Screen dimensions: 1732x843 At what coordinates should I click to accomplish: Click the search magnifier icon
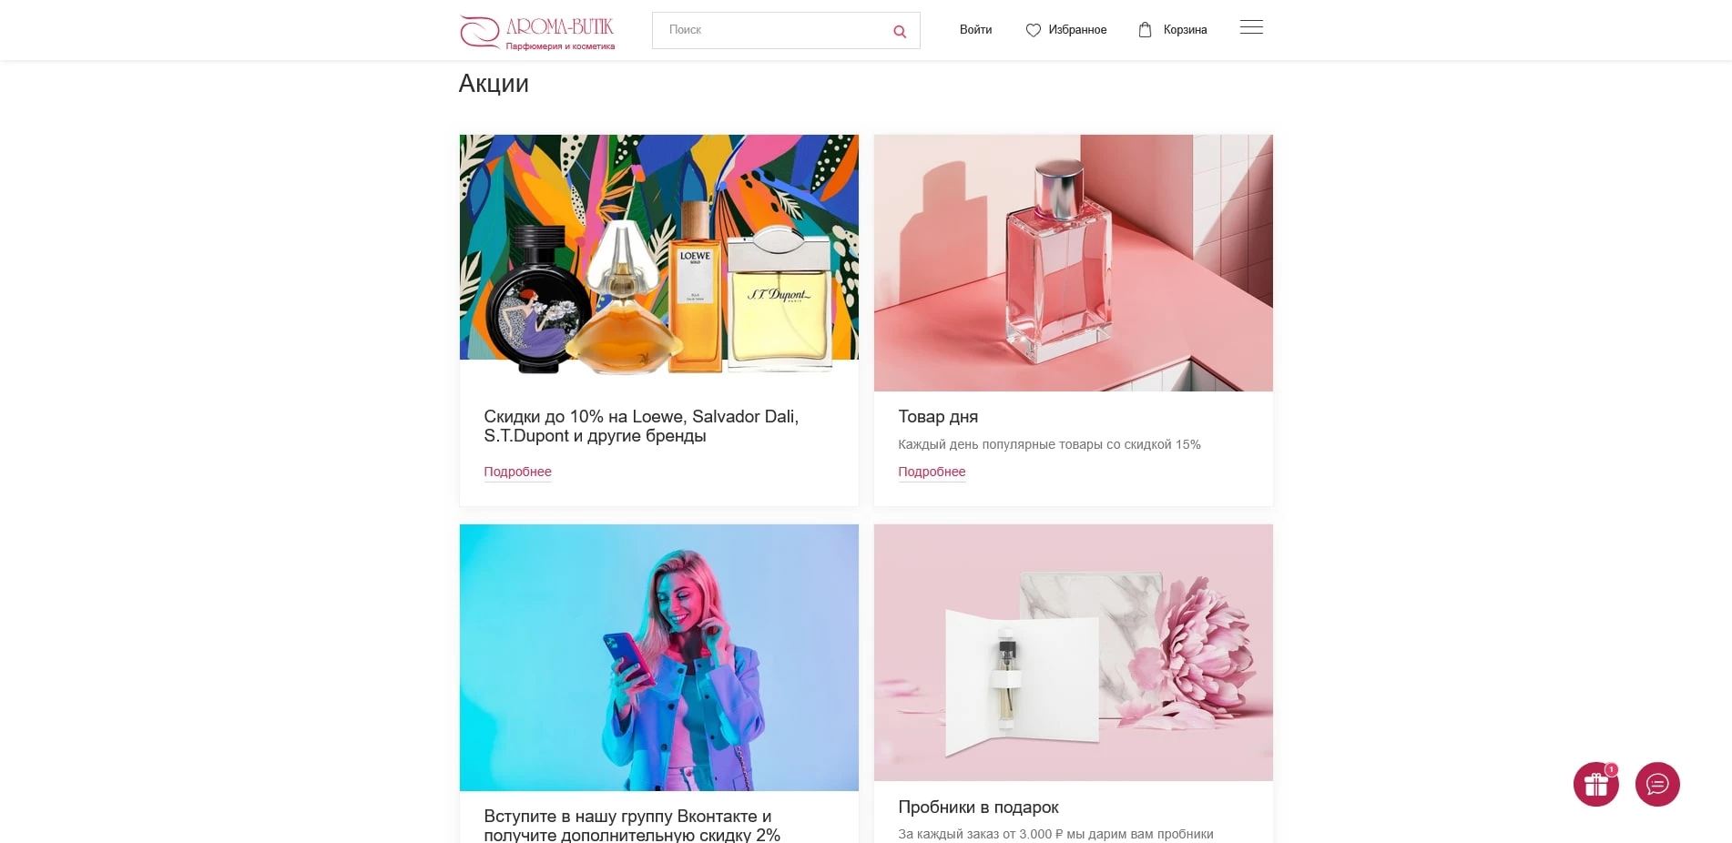pyautogui.click(x=900, y=32)
